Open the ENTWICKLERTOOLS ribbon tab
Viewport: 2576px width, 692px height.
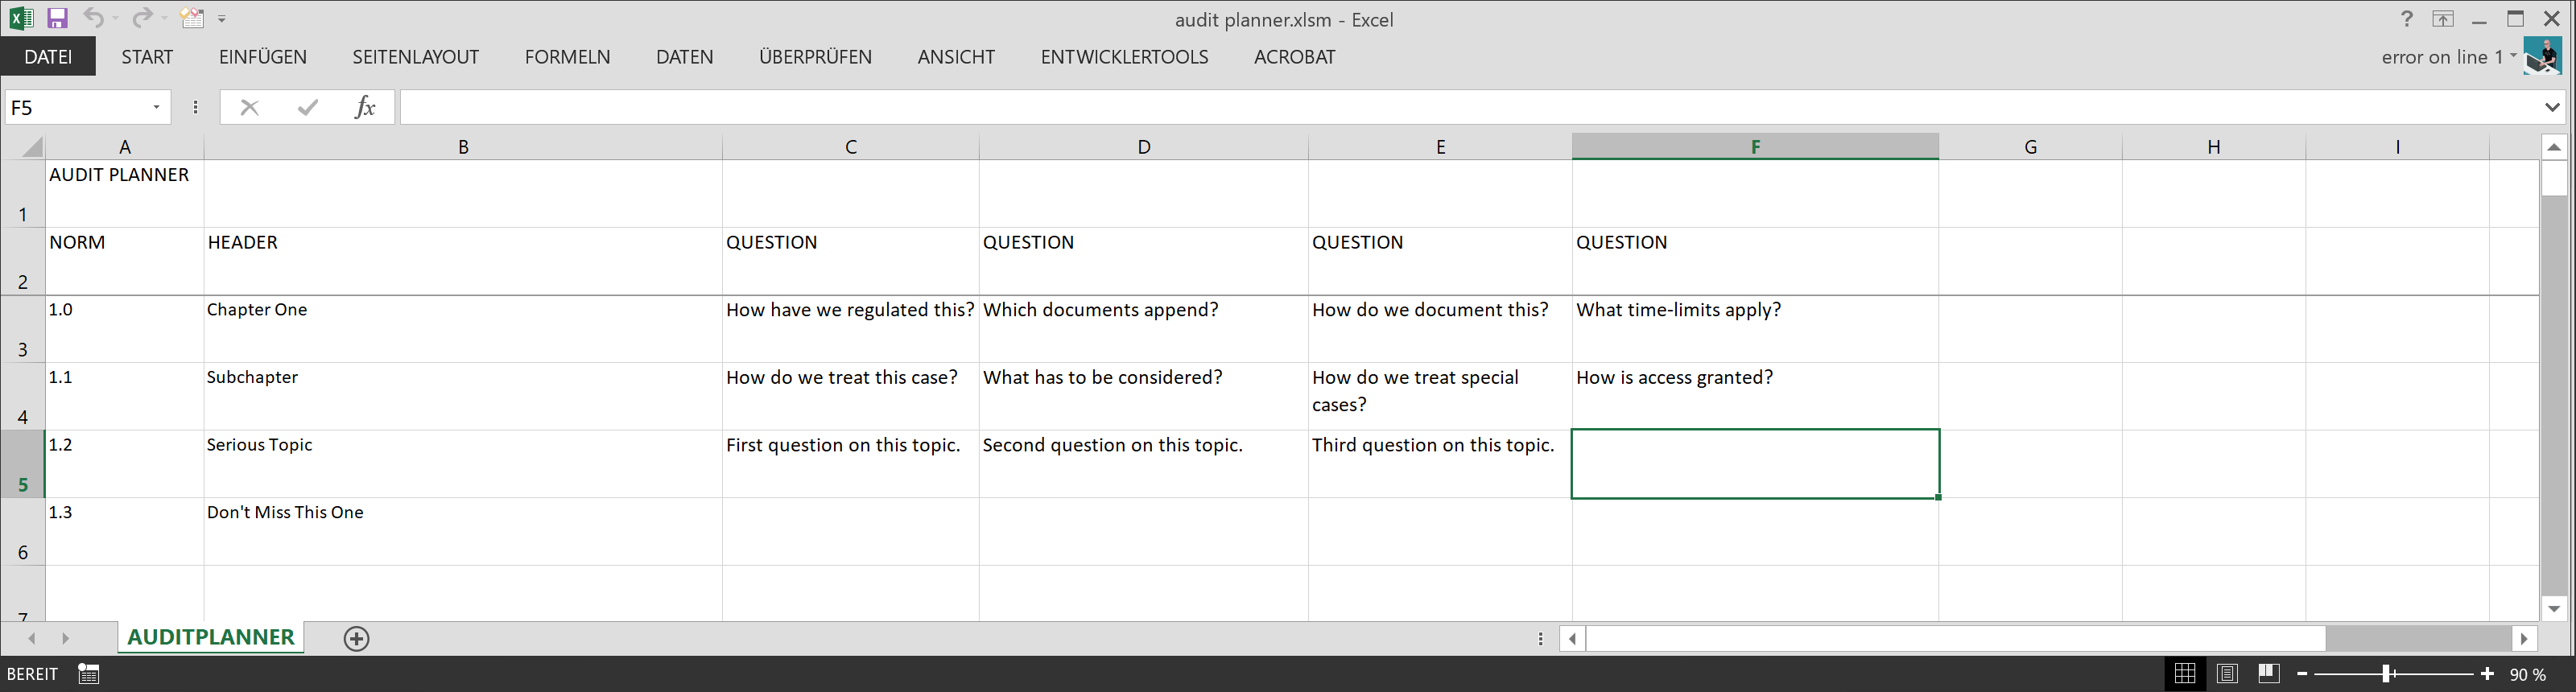coord(1124,57)
